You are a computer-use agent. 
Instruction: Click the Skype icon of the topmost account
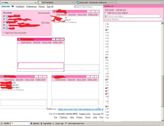click(x=7, y=16)
